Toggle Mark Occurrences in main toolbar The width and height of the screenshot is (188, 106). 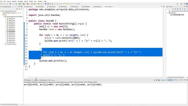coord(48,4)
